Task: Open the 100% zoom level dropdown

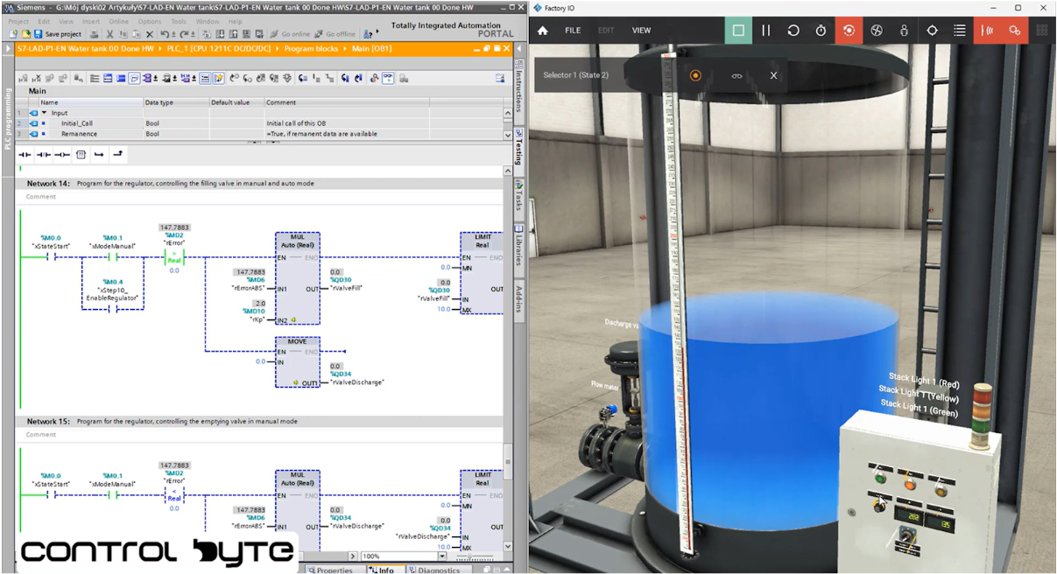Action: [x=442, y=556]
